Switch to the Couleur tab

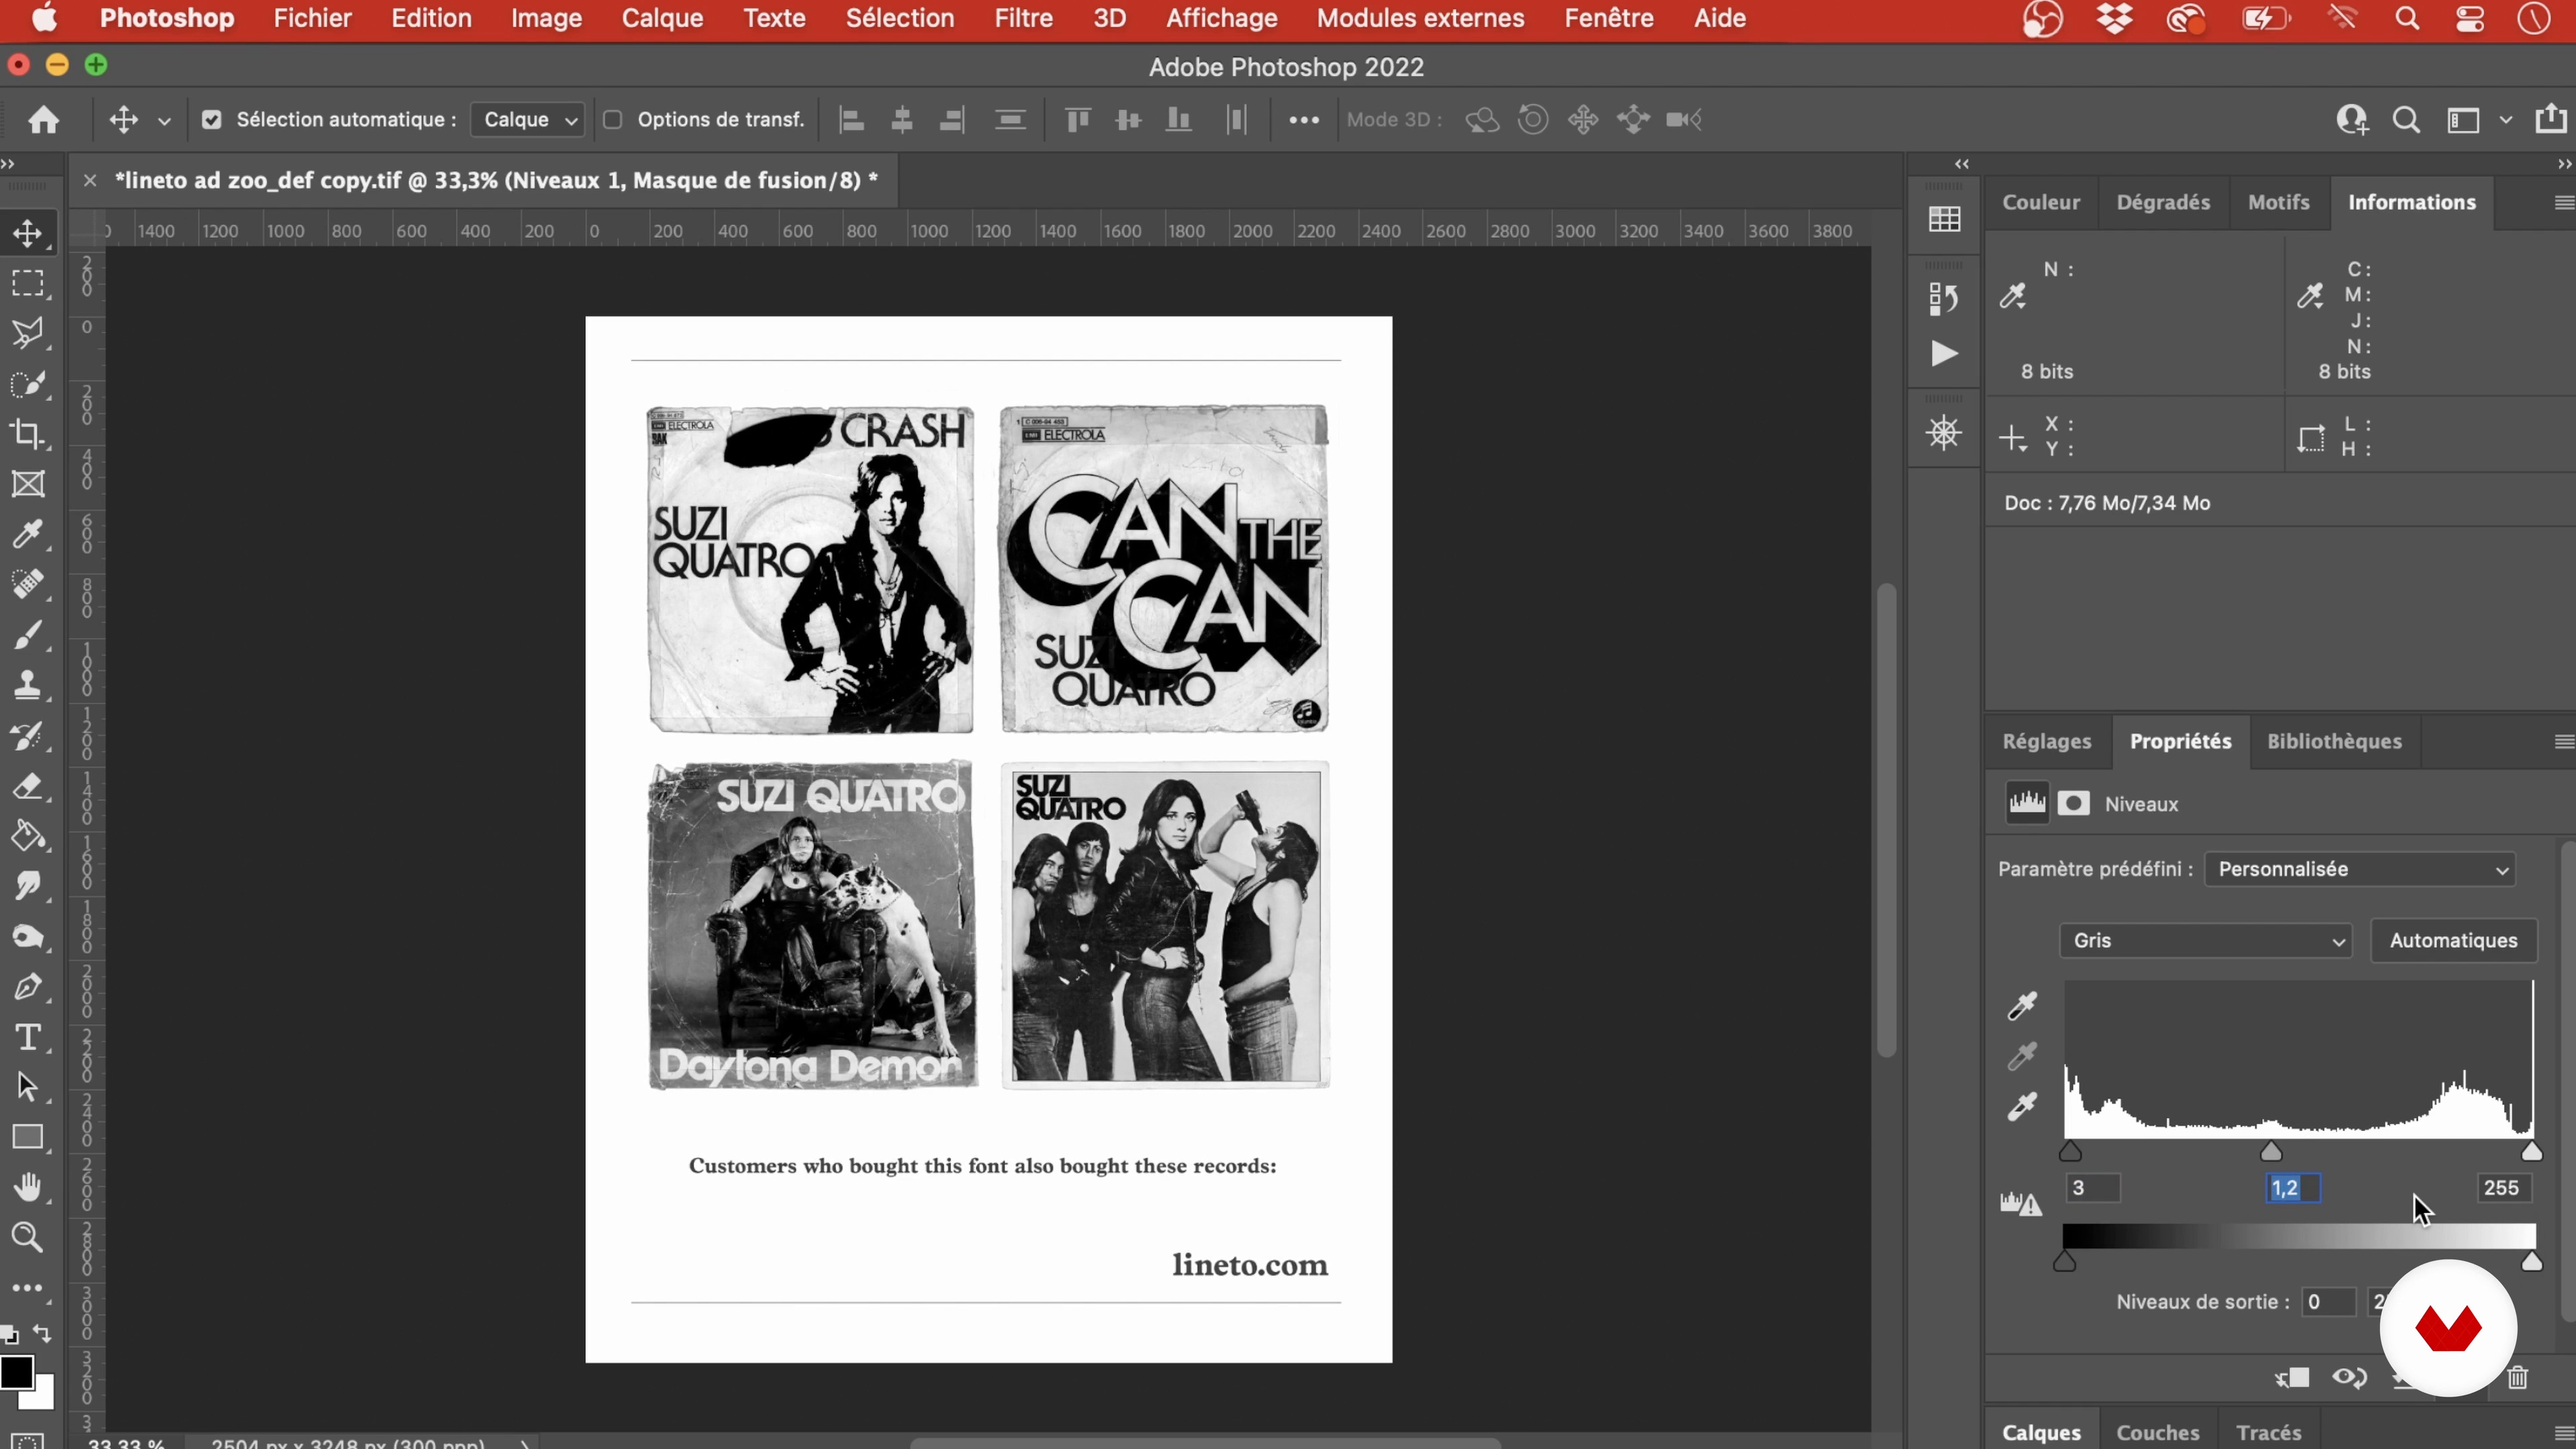pos(2041,203)
